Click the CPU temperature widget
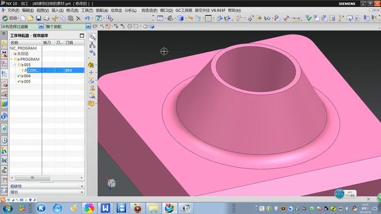 coord(345,194)
